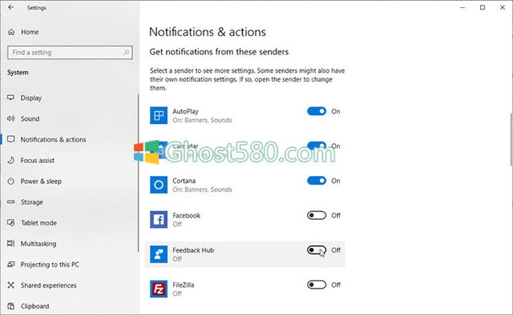Click the Power & sleep icon

click(x=10, y=181)
